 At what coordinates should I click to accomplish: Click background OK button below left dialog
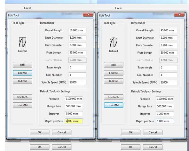tap(40, 147)
